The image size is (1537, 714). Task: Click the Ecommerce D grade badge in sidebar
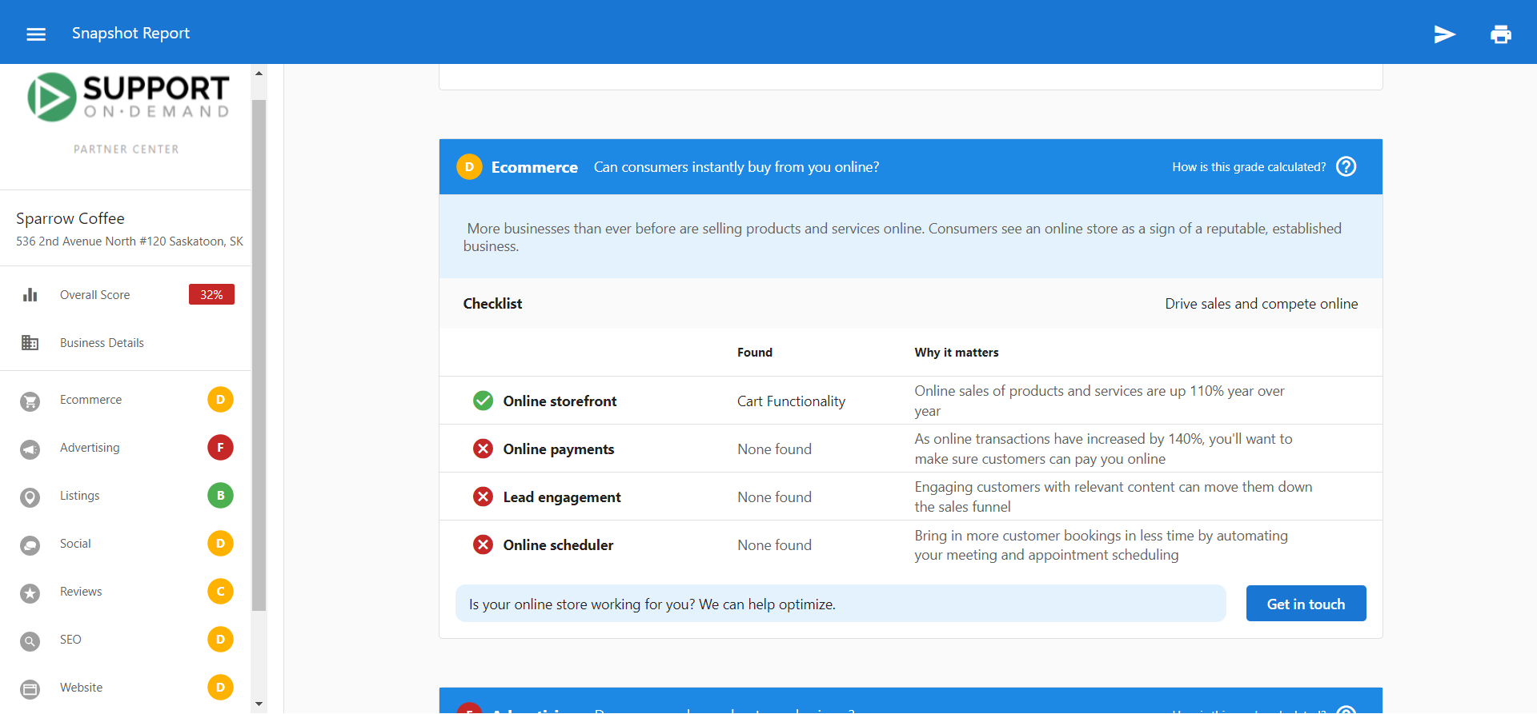pos(220,400)
